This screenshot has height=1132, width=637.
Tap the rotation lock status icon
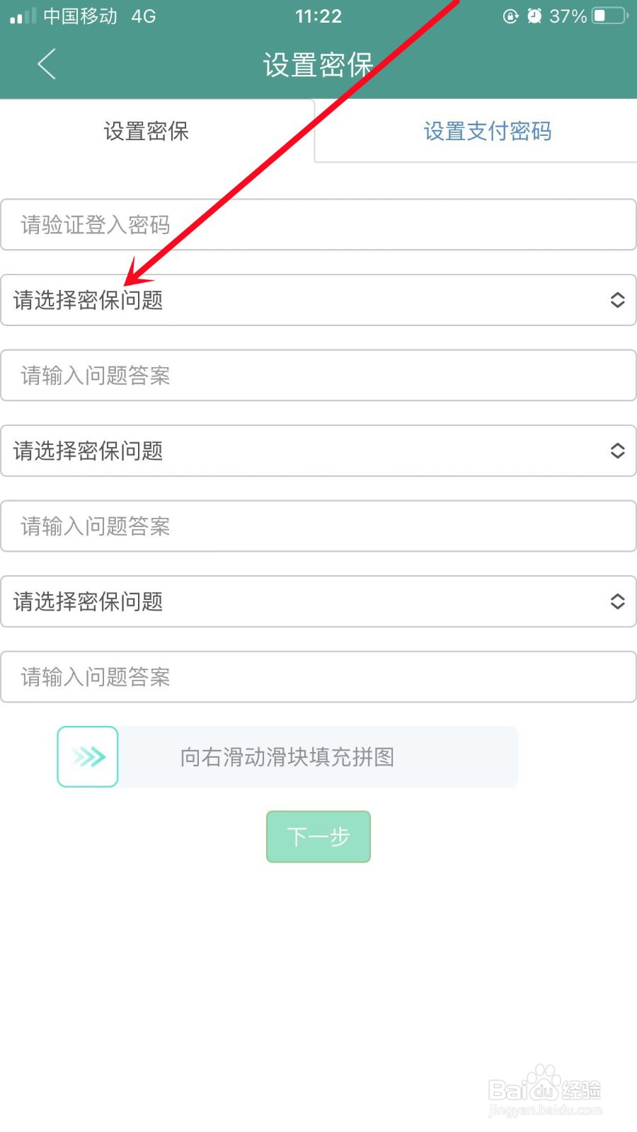click(x=510, y=16)
